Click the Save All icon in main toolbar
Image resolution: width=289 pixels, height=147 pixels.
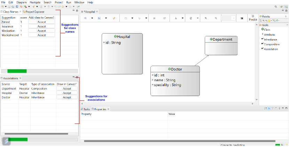(x=13, y=7)
